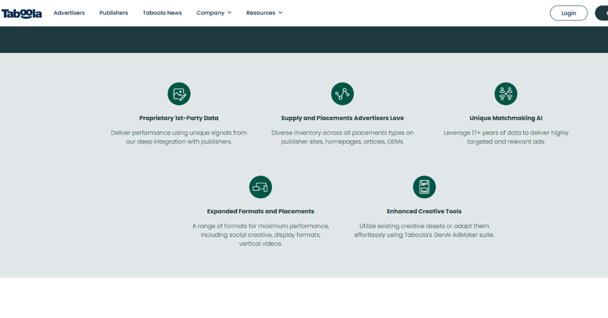Select the Proprietary 1st-Party Data heading

click(179, 118)
